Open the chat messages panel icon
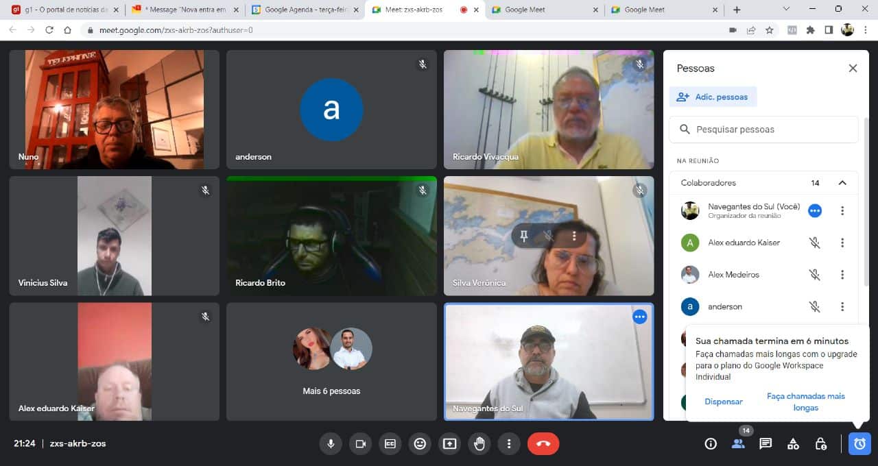The image size is (878, 466). coord(766,443)
